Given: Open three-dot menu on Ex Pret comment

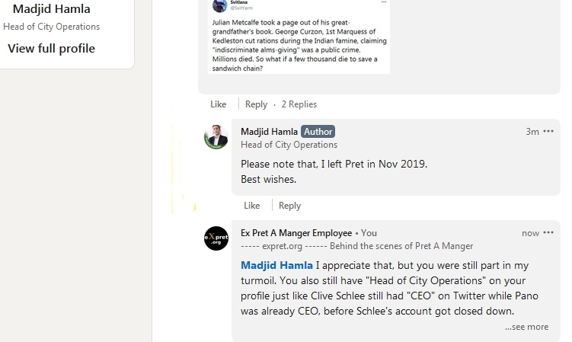Looking at the screenshot, I should click(x=548, y=233).
